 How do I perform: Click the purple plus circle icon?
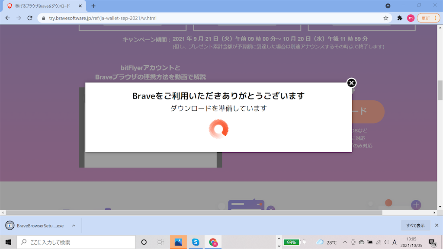coord(416,205)
